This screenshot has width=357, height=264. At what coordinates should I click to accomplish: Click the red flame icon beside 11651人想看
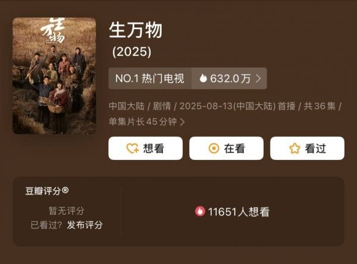[200, 212]
